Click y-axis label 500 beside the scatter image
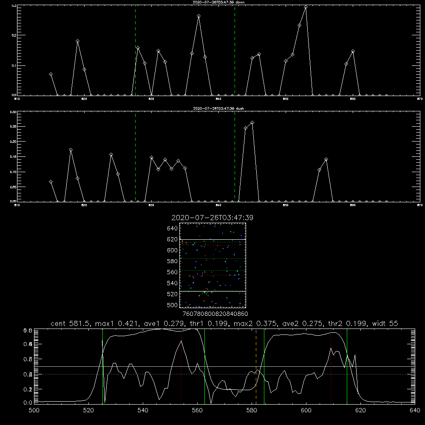Viewport: 425px width, 425px height. click(x=173, y=305)
